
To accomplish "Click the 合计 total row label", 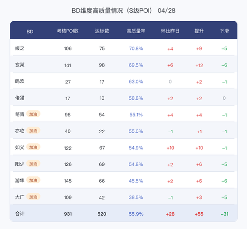I will point(20,214).
